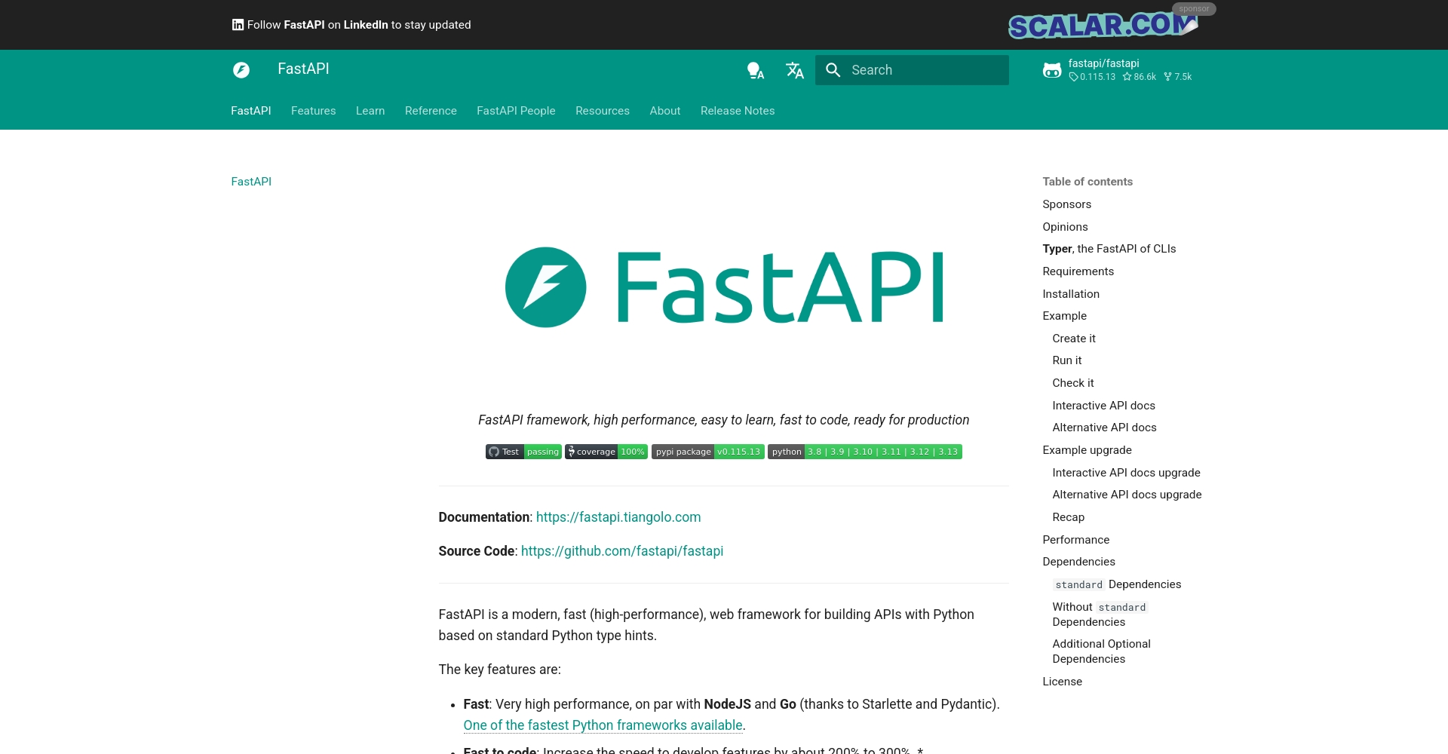Jump to standard Dependencies subsection
Viewport: 1448px width, 754px height.
[x=1117, y=584]
